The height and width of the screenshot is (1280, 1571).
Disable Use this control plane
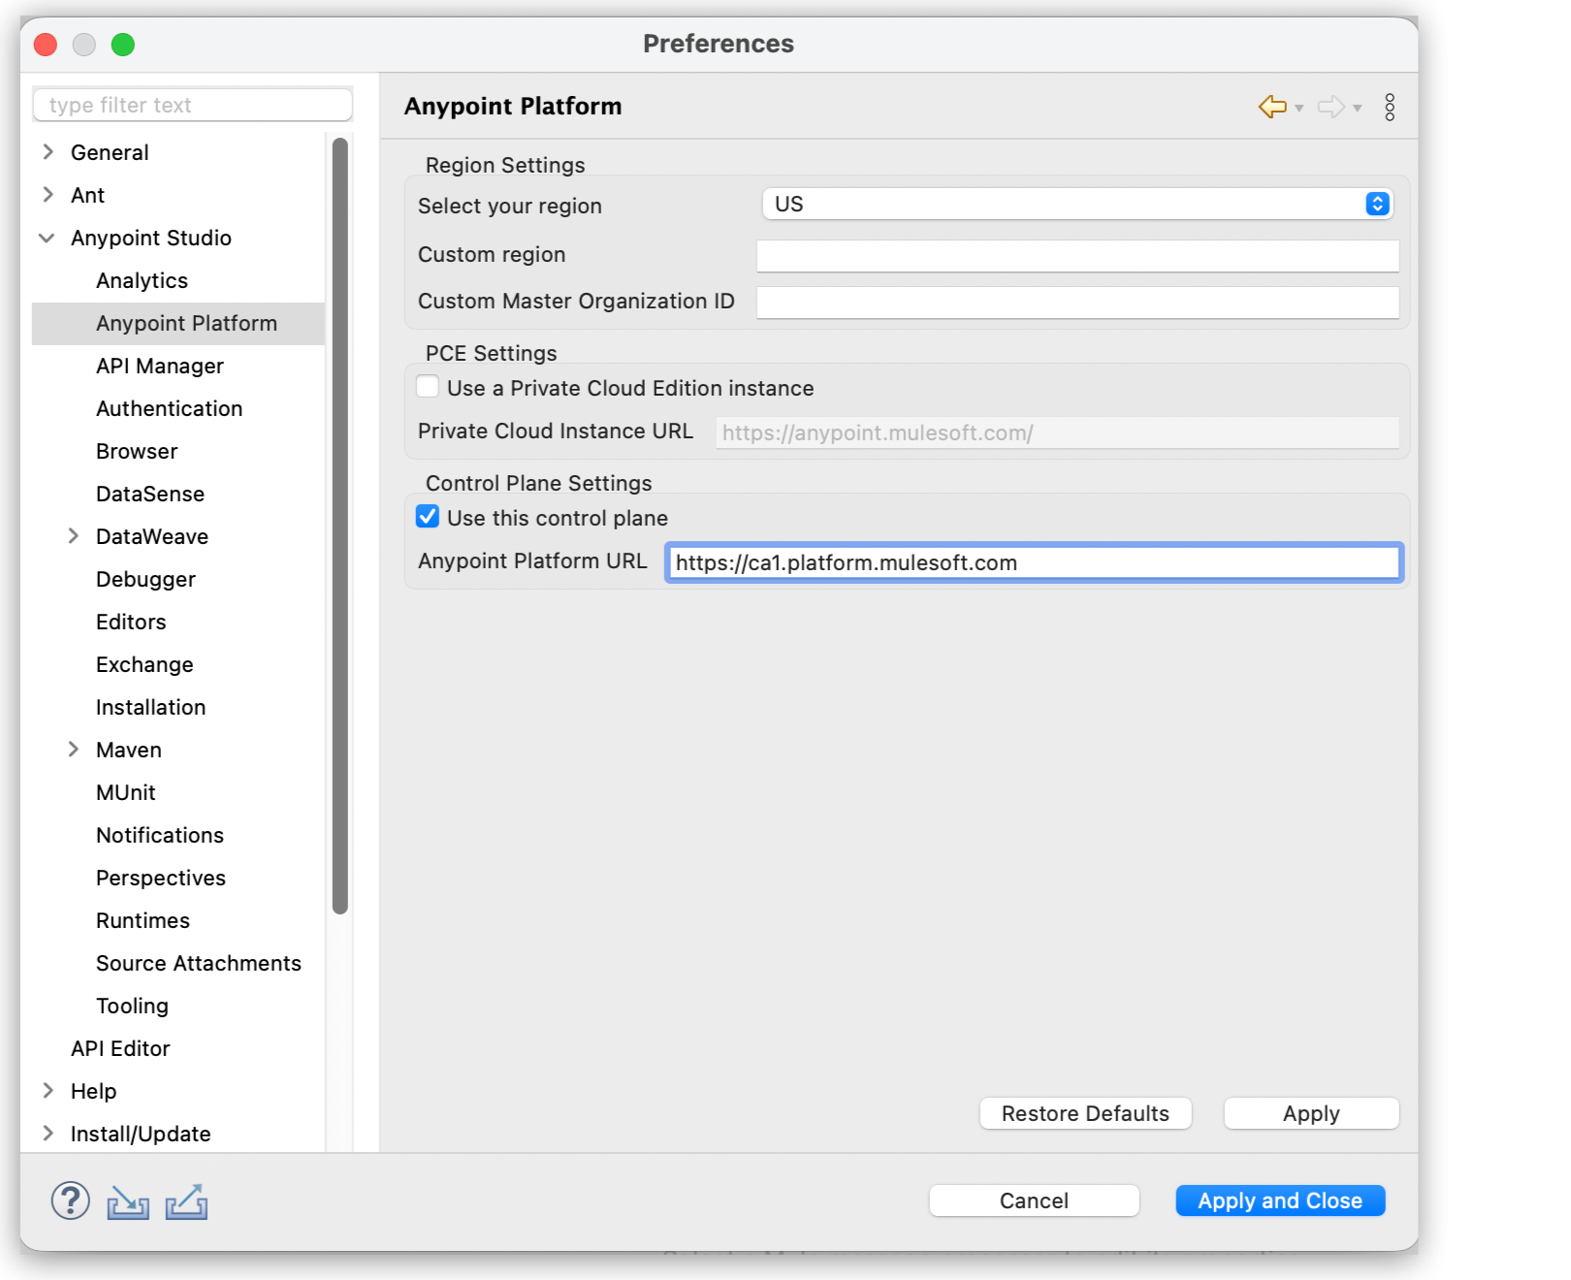point(428,517)
